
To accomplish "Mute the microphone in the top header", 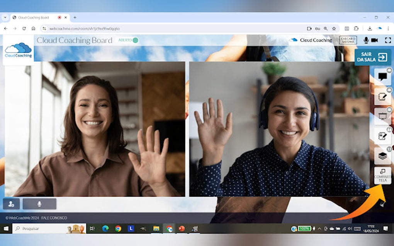I will click(x=366, y=40).
